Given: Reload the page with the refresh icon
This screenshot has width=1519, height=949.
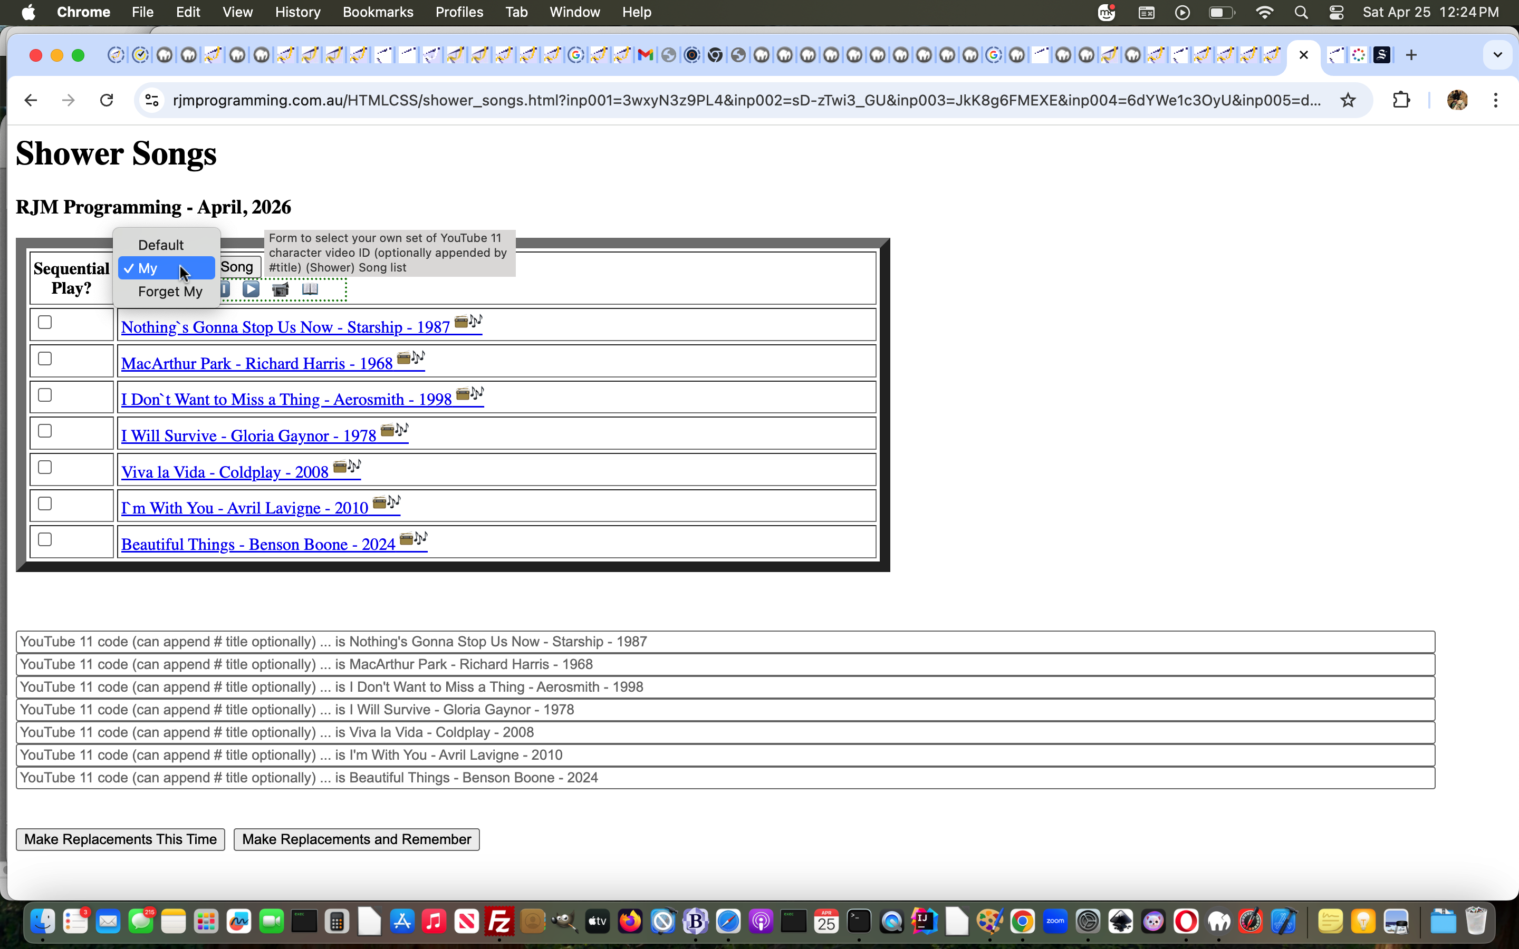Looking at the screenshot, I should (x=107, y=100).
